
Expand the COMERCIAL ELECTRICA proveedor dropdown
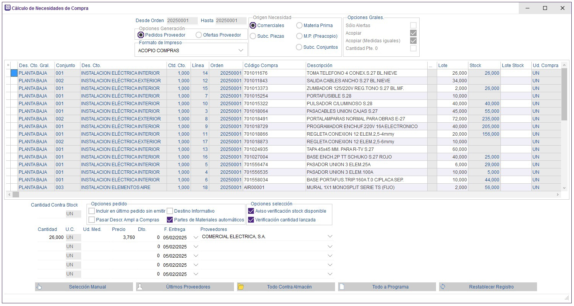(330, 237)
